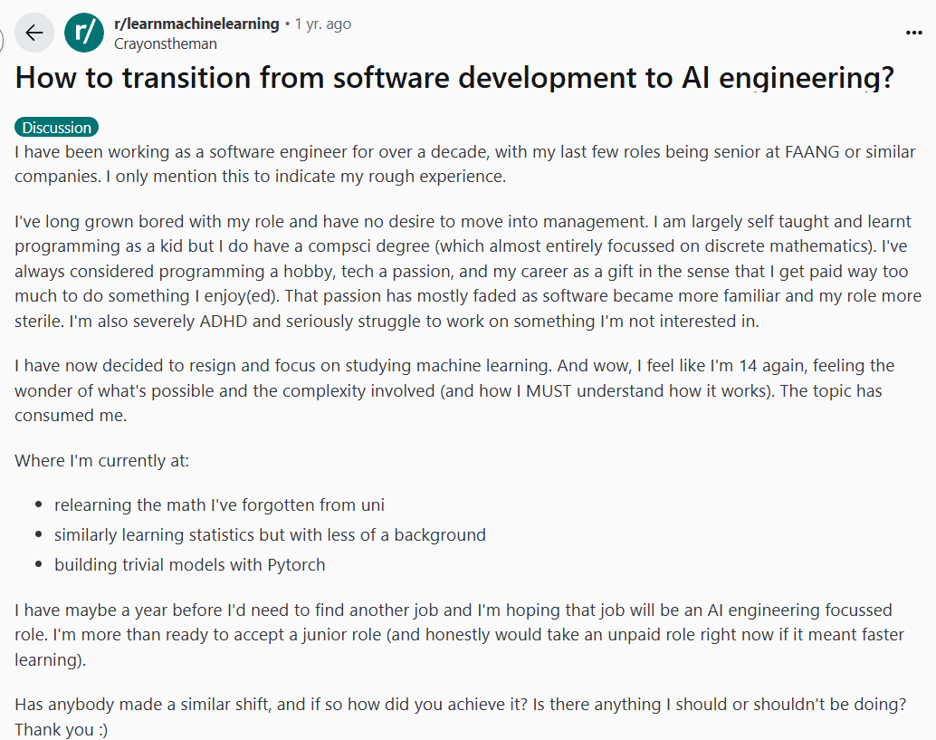The image size is (936, 740).
Task: Select the "similarly learning statistics" bullet item
Action: [x=270, y=534]
